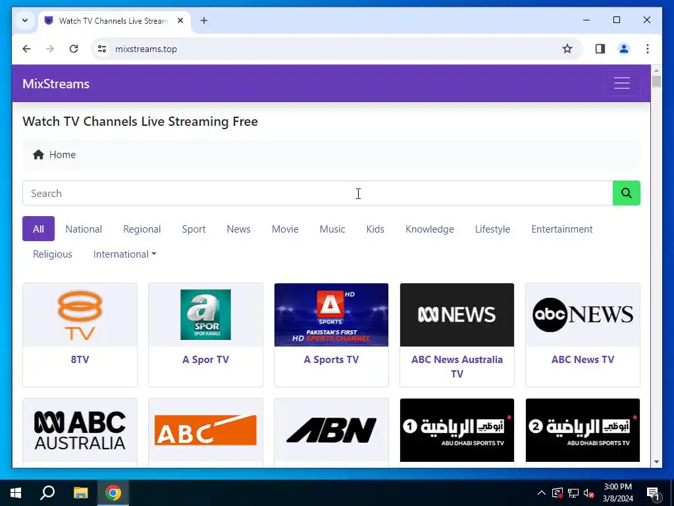The width and height of the screenshot is (674, 506).
Task: Expand the International category dropdown
Action: 124,254
